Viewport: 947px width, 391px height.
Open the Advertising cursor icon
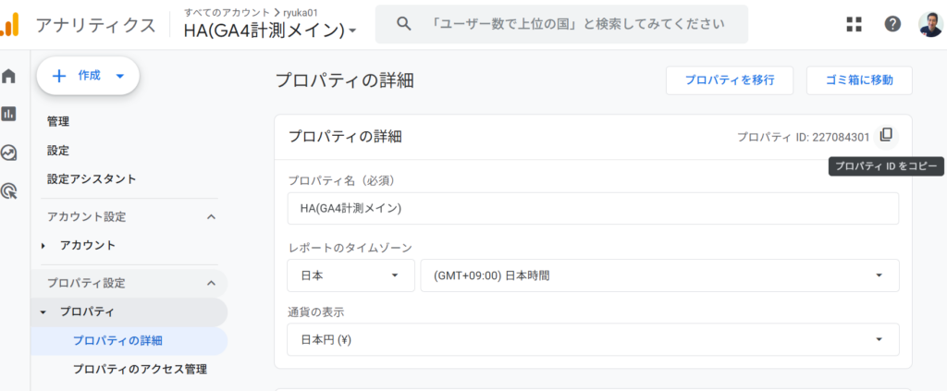coord(9,191)
